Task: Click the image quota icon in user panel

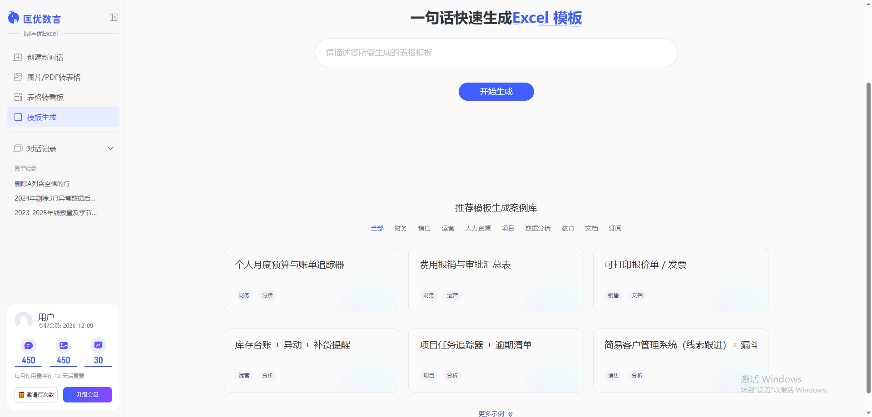Action: click(63, 345)
